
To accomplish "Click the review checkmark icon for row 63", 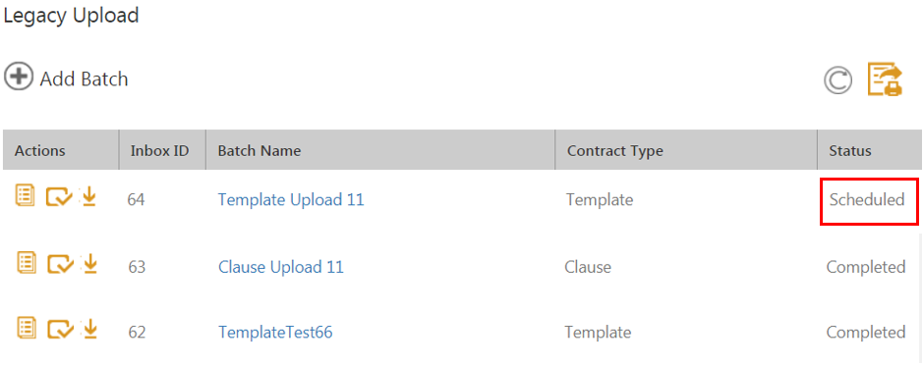I will tap(60, 264).
